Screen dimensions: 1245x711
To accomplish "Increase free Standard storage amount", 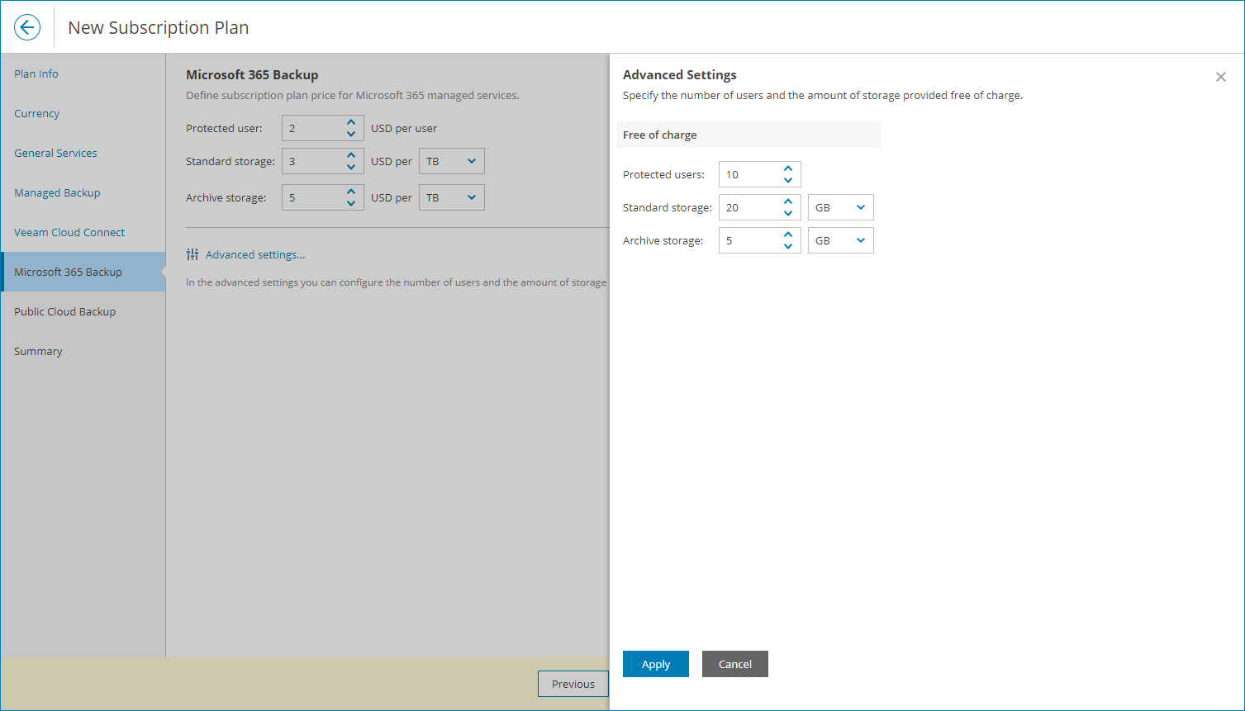I will point(788,201).
